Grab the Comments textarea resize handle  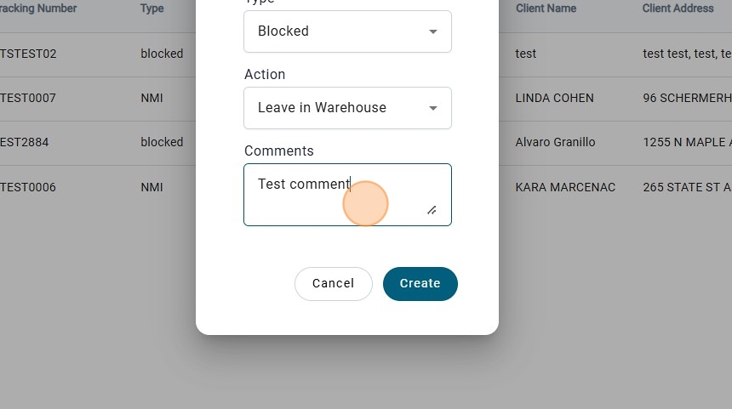point(432,210)
